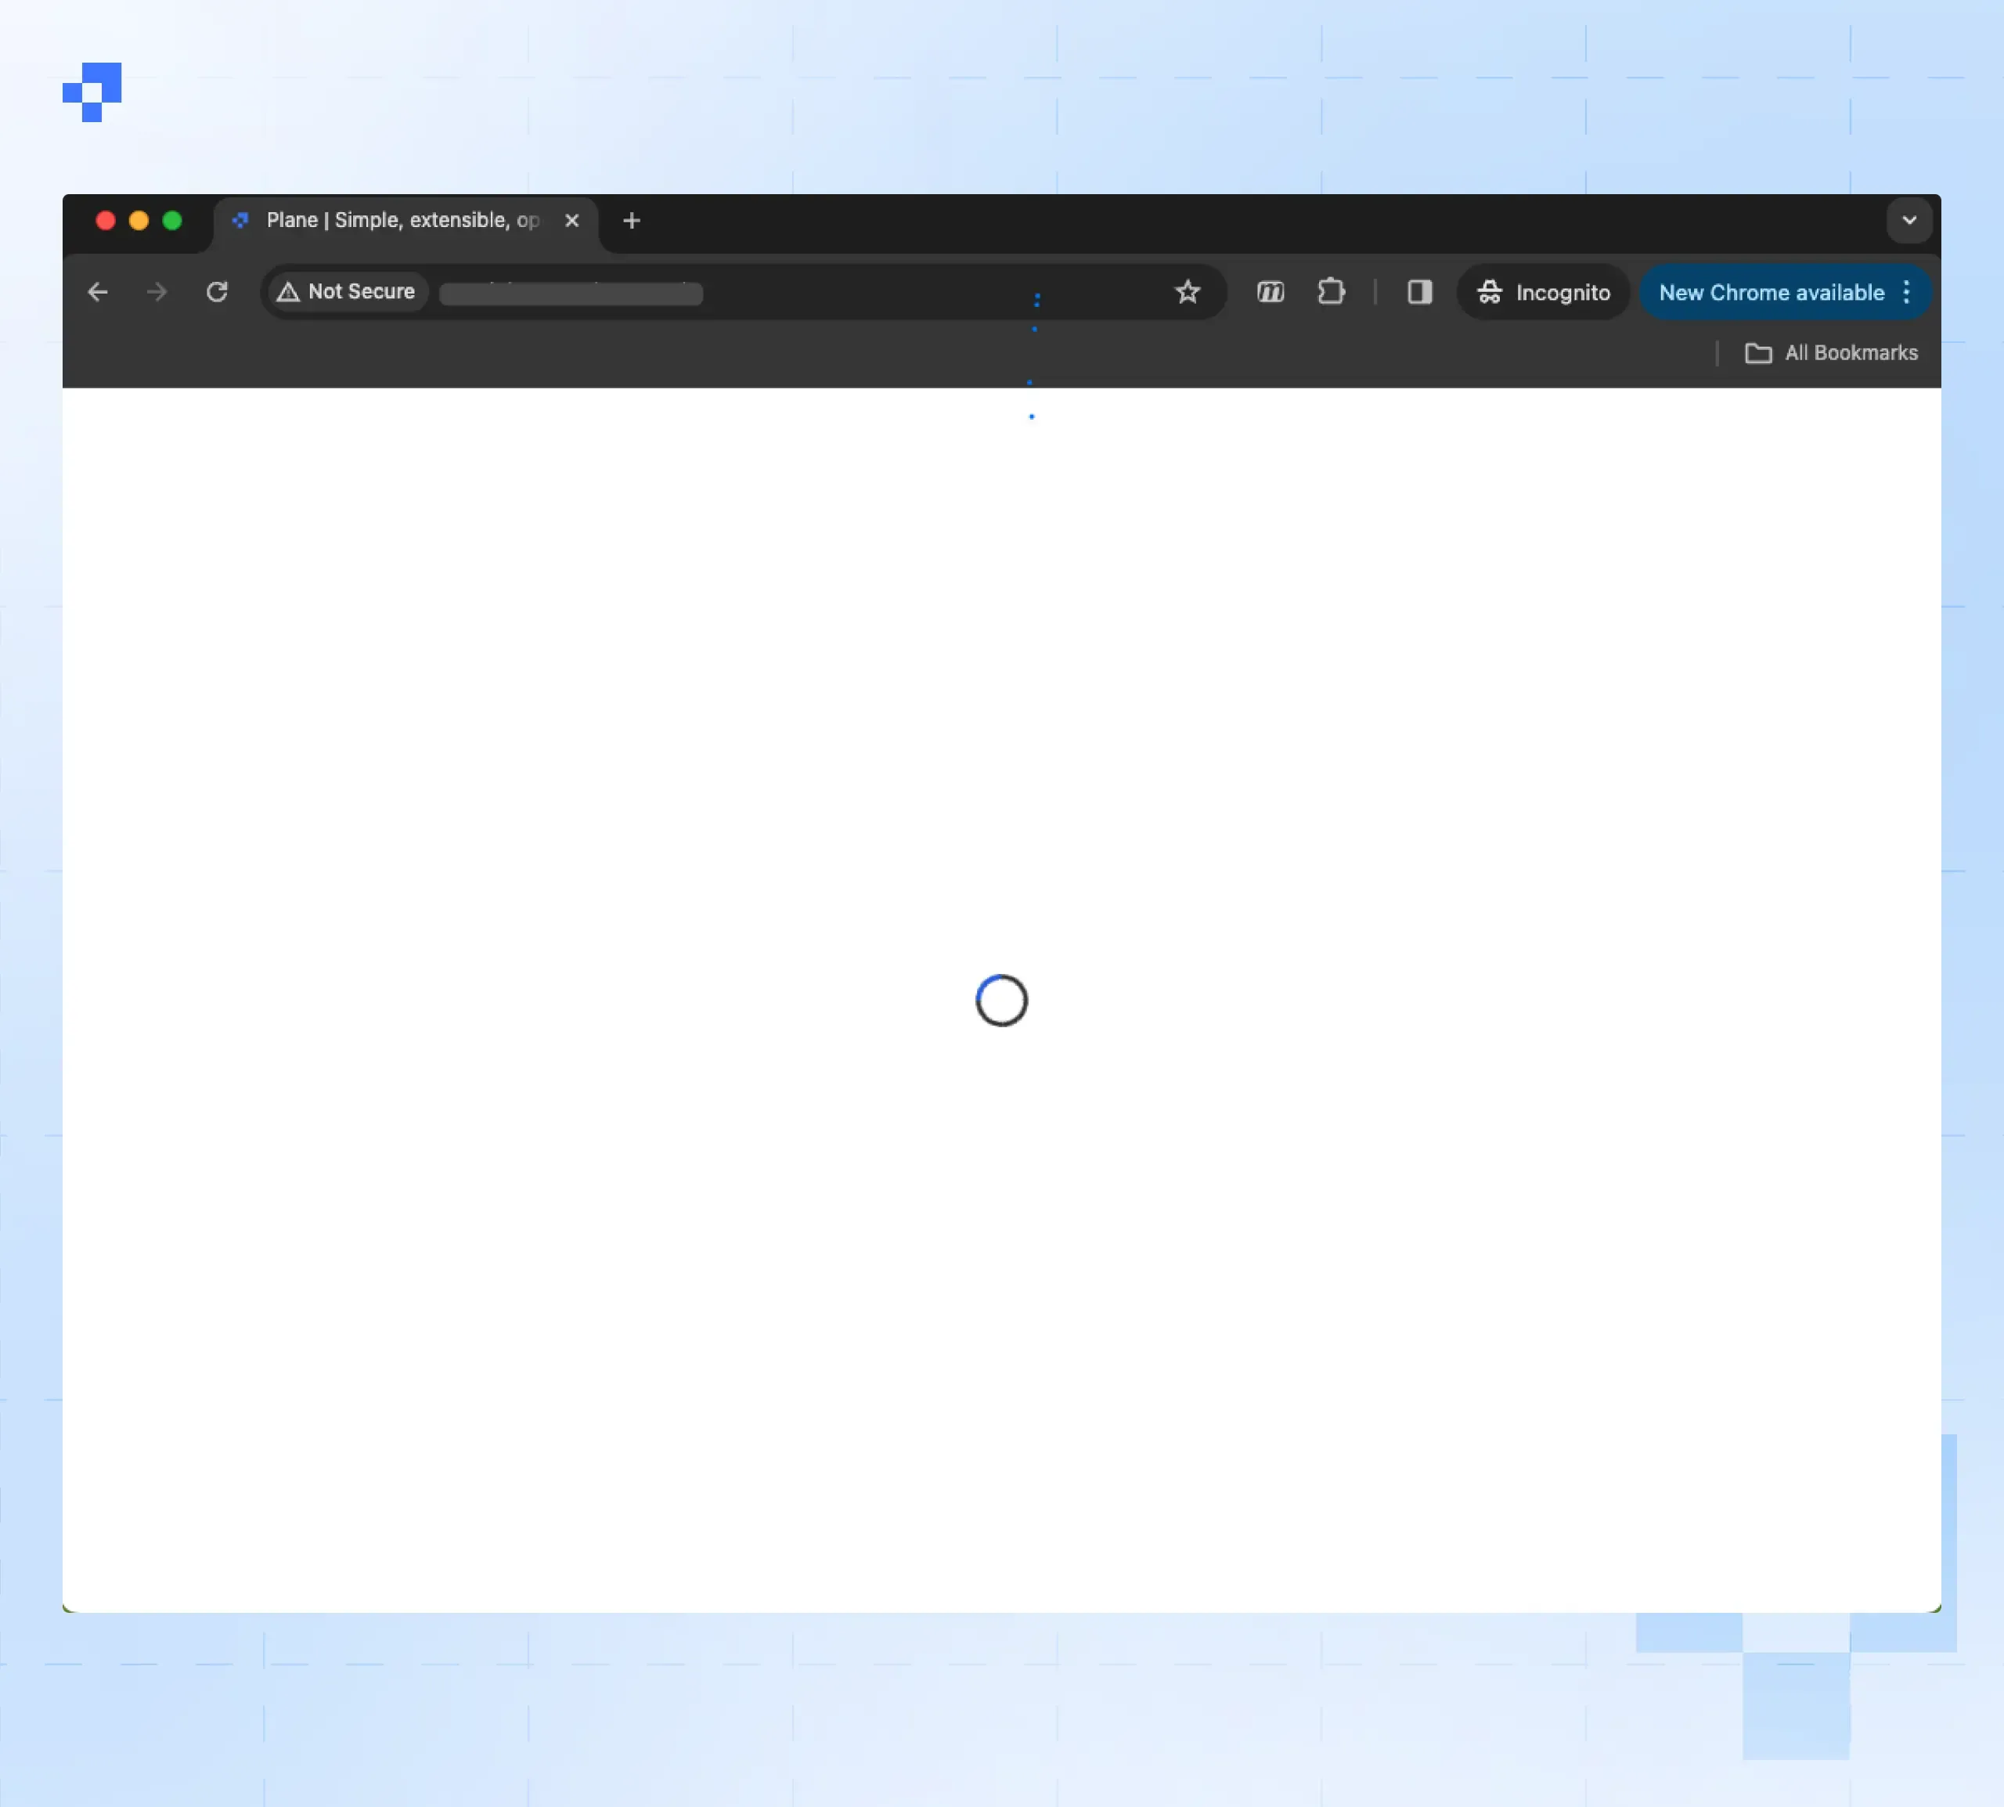Click the forward navigation arrow
The width and height of the screenshot is (2004, 1807).
(x=157, y=292)
